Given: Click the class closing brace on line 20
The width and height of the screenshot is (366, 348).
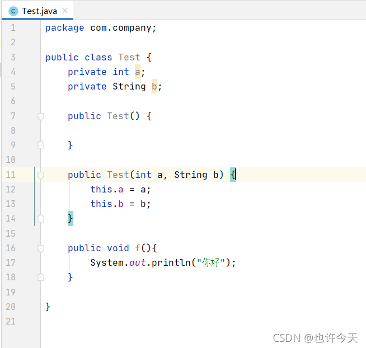Looking at the screenshot, I should point(48,307).
